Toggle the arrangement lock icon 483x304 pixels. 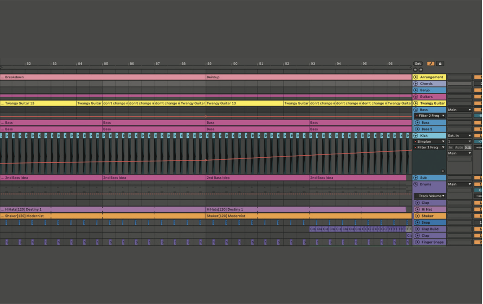click(x=440, y=64)
